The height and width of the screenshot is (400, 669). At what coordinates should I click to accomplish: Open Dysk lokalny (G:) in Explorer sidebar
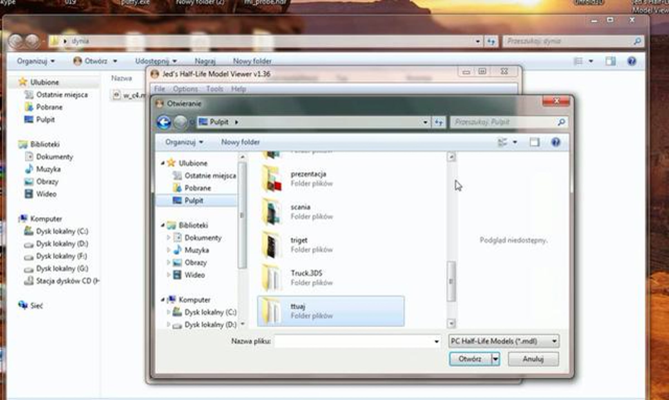tap(56, 269)
